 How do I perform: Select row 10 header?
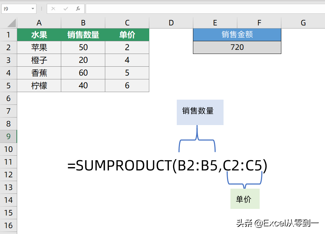pos(8,149)
